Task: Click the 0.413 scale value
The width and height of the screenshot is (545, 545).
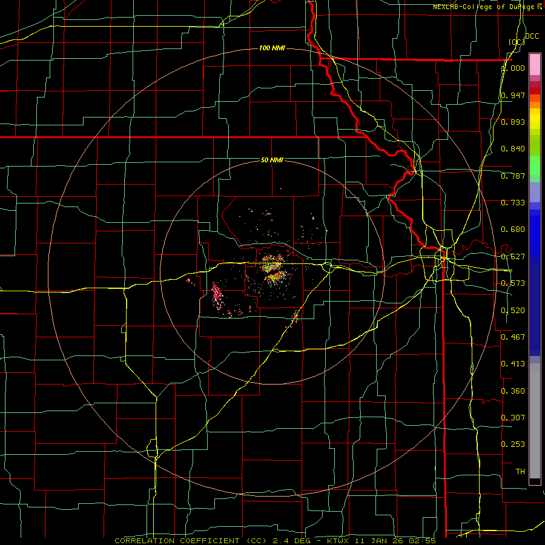Action: 513,364
